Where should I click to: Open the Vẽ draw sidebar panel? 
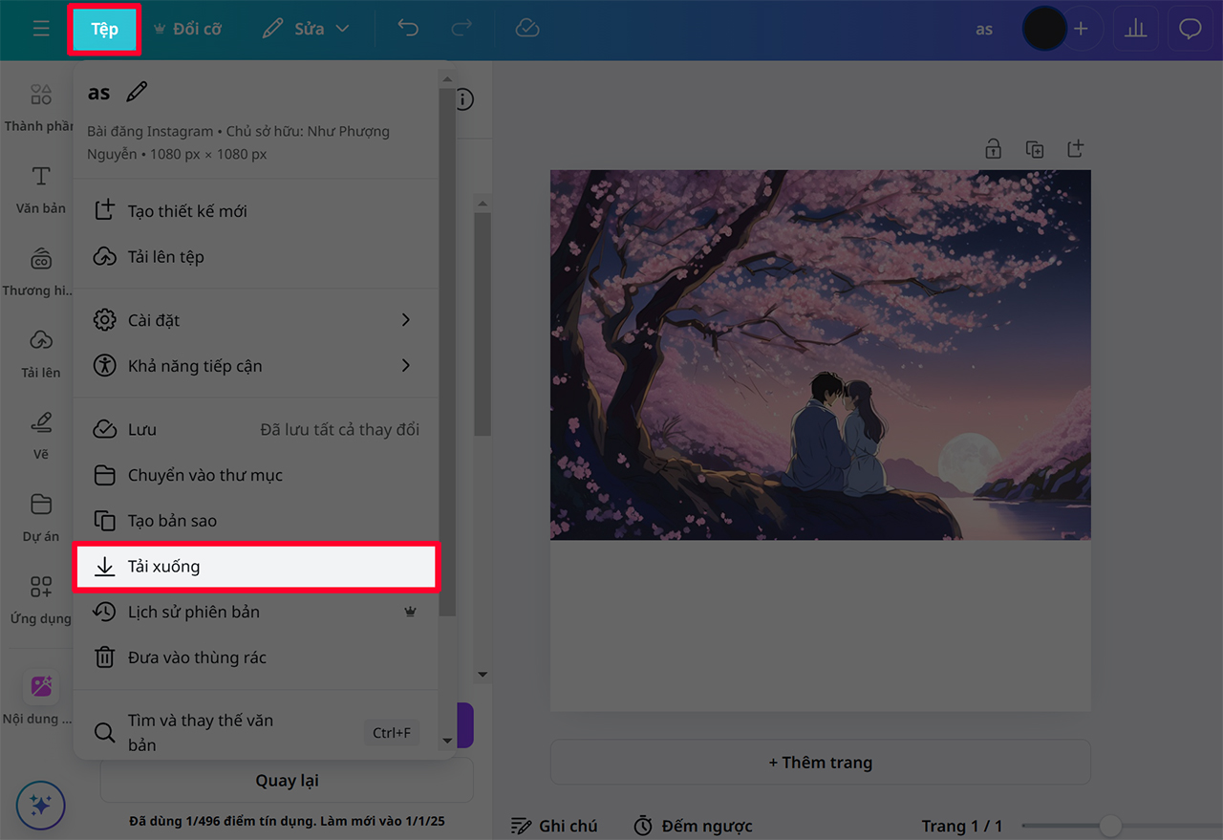(x=40, y=436)
